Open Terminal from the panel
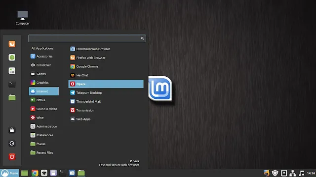 click(x=63, y=173)
